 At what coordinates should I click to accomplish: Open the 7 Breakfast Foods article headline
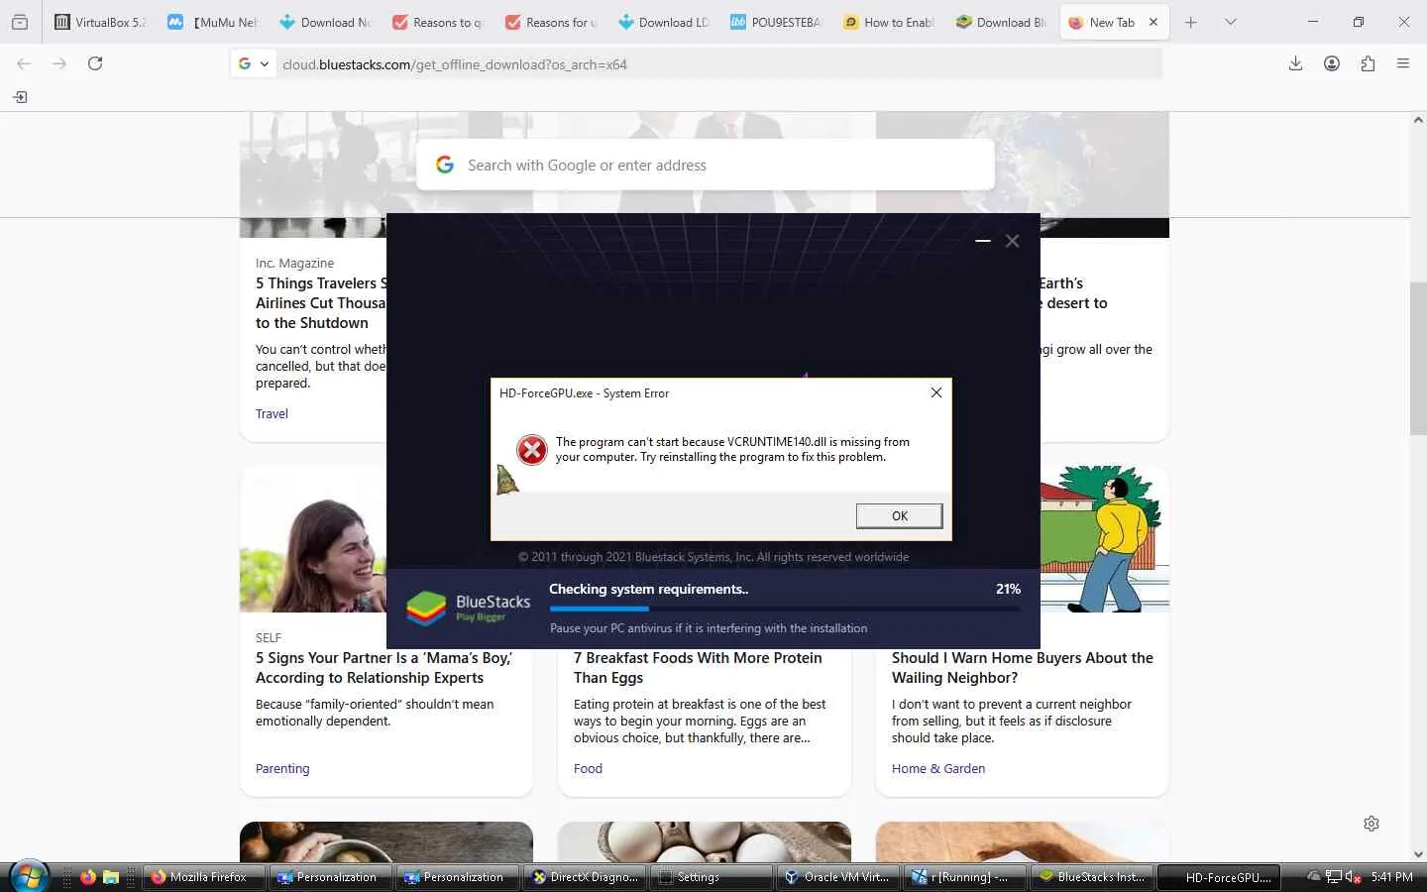(698, 668)
